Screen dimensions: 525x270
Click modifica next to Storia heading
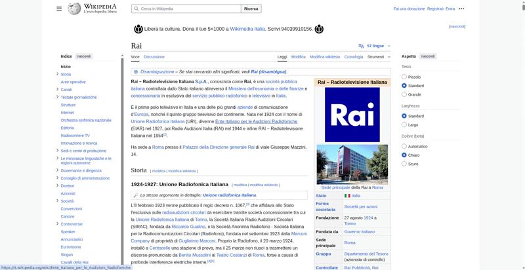[x=159, y=171]
